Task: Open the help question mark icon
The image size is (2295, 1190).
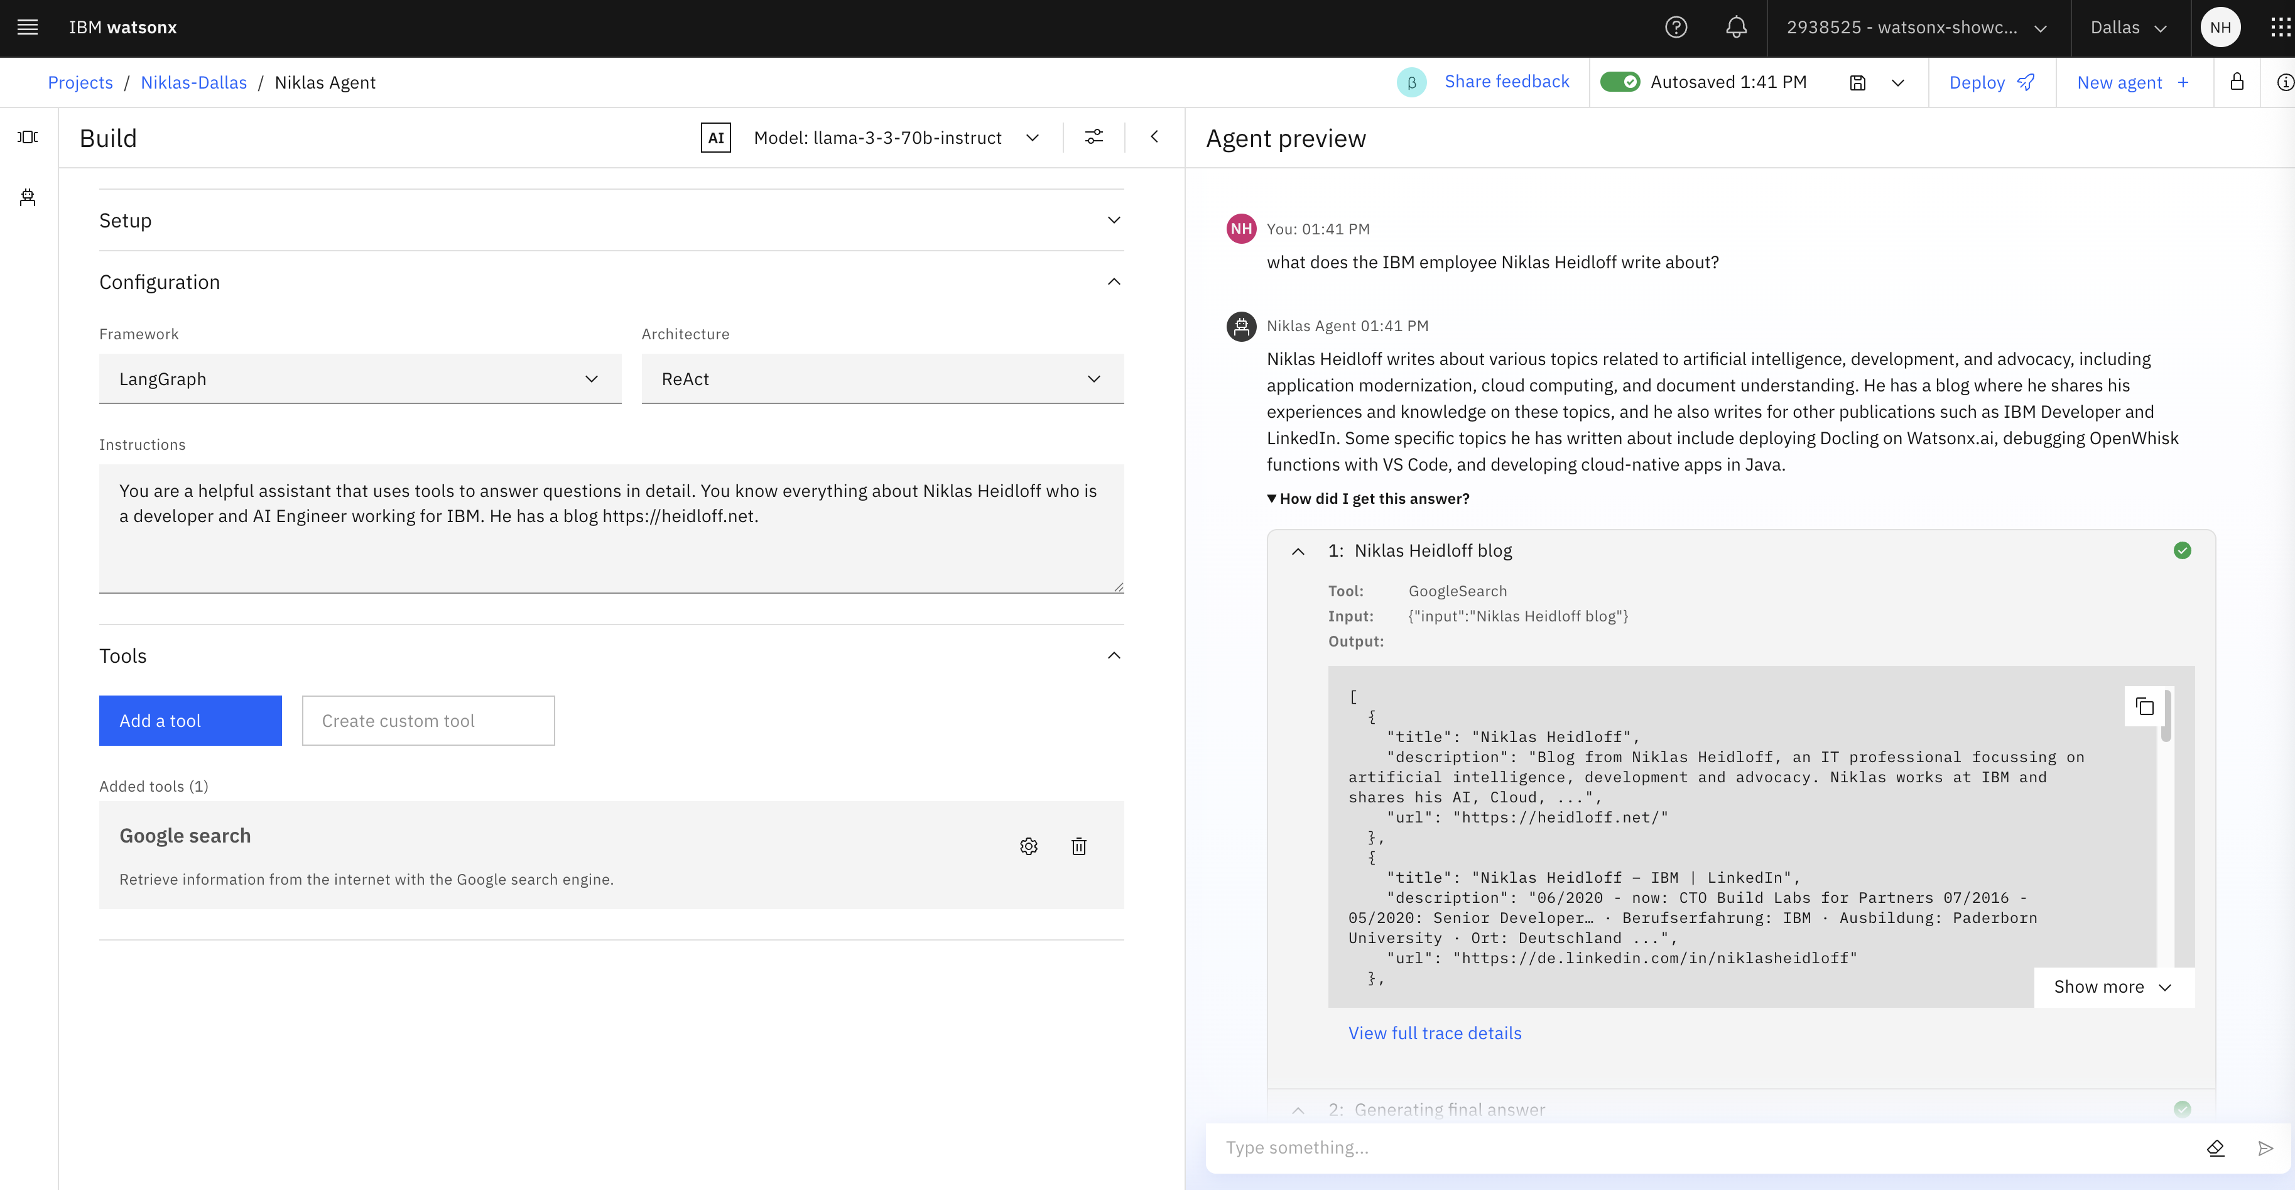Action: (x=1676, y=28)
